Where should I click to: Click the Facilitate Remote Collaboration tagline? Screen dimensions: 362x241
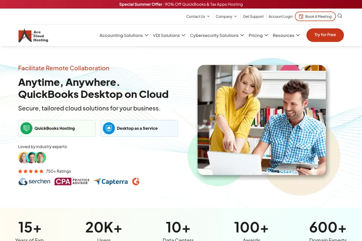(64, 68)
